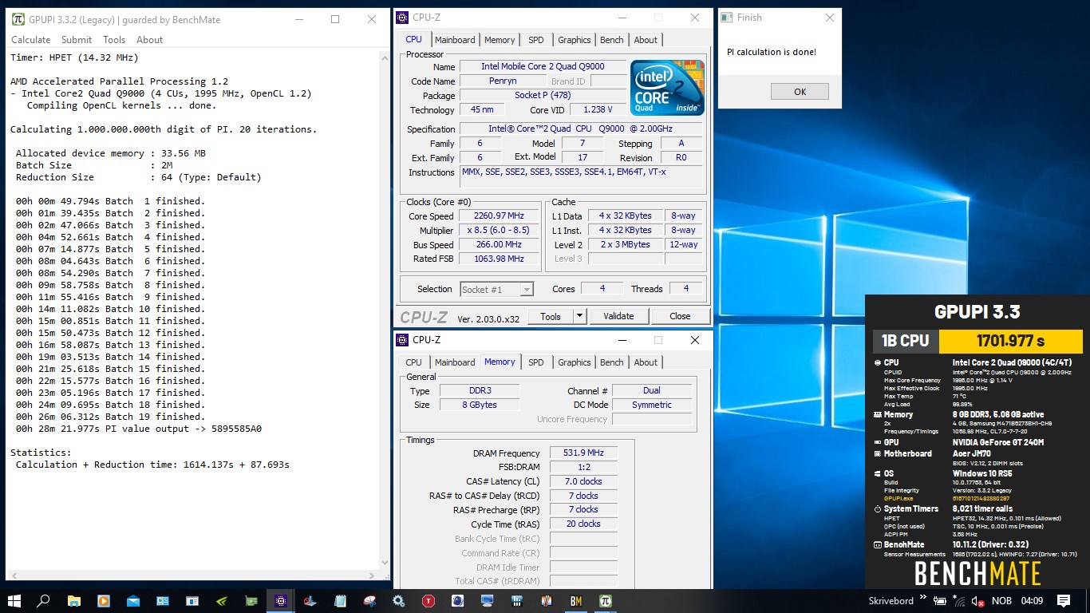Click the 1B CPU label in BenchMate panel
1090x613 pixels.
(x=905, y=341)
